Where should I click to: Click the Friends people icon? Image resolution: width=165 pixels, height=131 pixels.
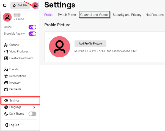pos(6,69)
